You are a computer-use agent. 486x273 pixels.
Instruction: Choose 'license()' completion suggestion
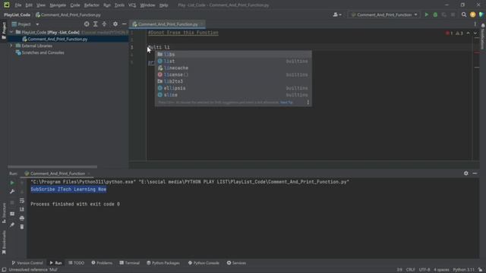[233, 75]
